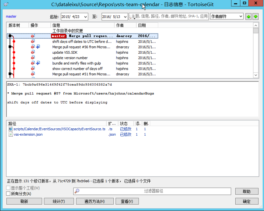Click the modified icon in pull request #56 row
The width and height of the screenshot is (264, 211).
tap(33, 47)
